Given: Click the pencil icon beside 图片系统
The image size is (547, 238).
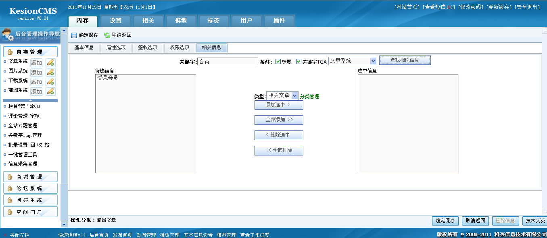Looking at the screenshot, I should [x=50, y=72].
